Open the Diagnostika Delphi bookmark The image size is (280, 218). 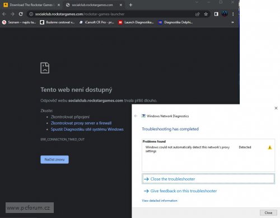175,22
